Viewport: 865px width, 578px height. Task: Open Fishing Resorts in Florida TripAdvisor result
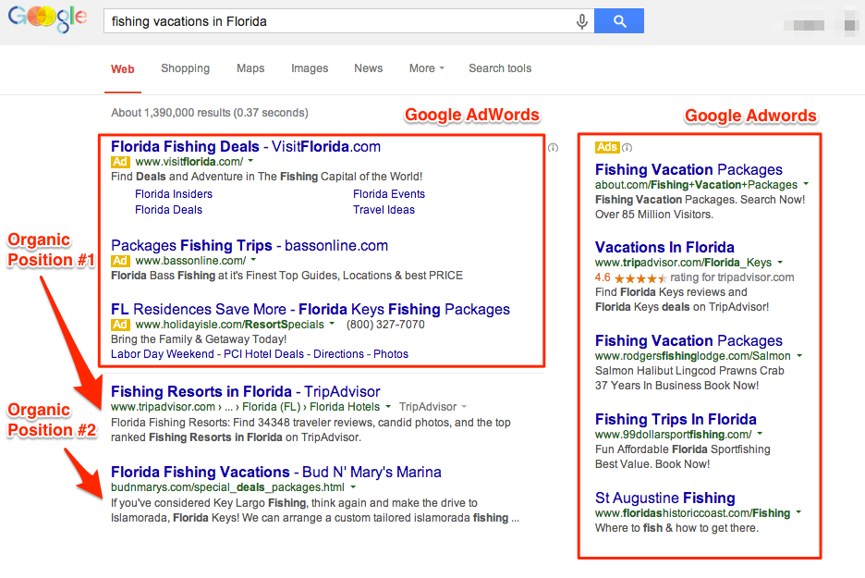pos(245,391)
